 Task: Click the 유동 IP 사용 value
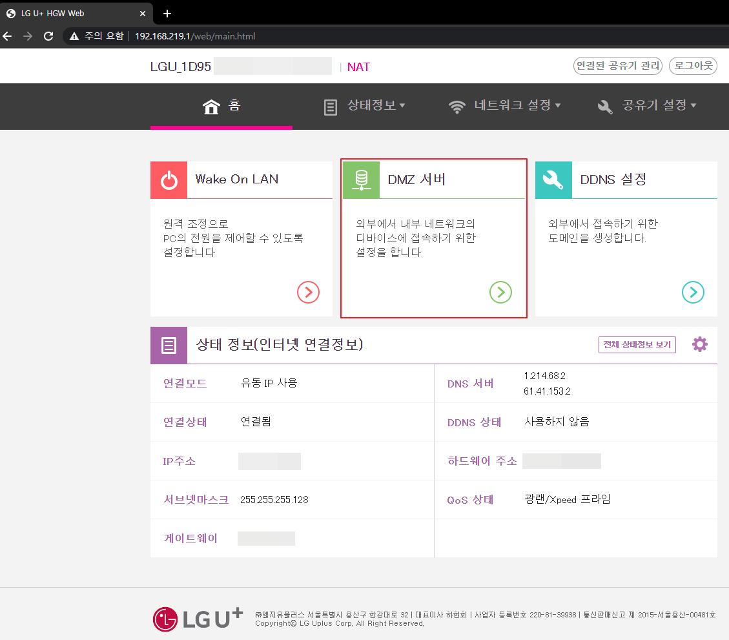click(x=269, y=383)
